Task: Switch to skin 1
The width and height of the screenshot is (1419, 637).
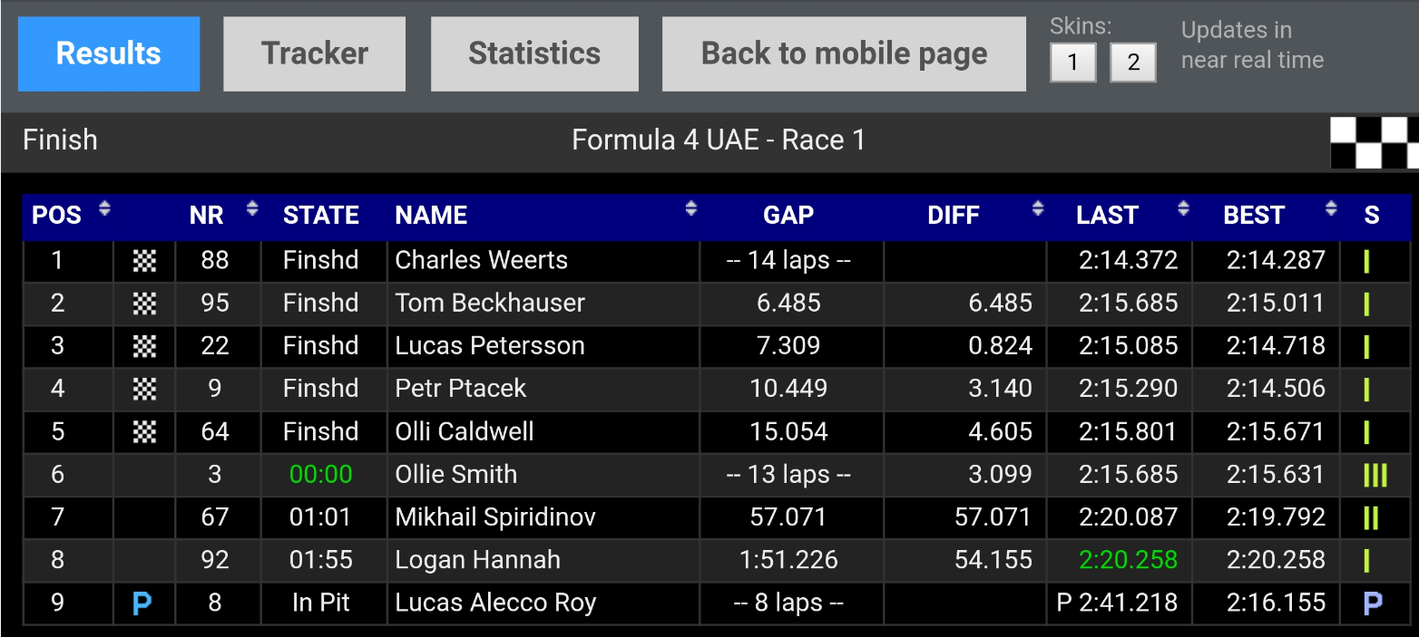Action: (x=1072, y=63)
